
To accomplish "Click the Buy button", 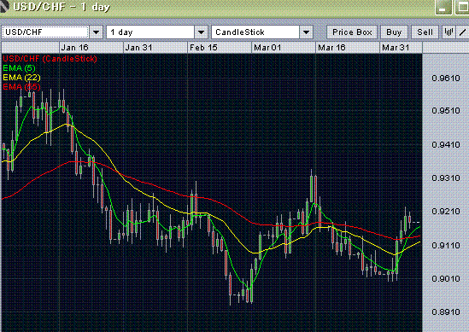I will tap(394, 32).
